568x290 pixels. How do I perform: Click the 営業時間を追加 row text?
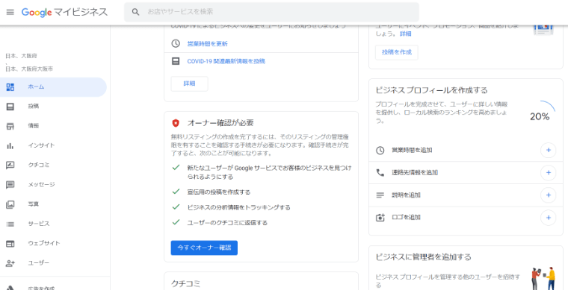click(412, 151)
